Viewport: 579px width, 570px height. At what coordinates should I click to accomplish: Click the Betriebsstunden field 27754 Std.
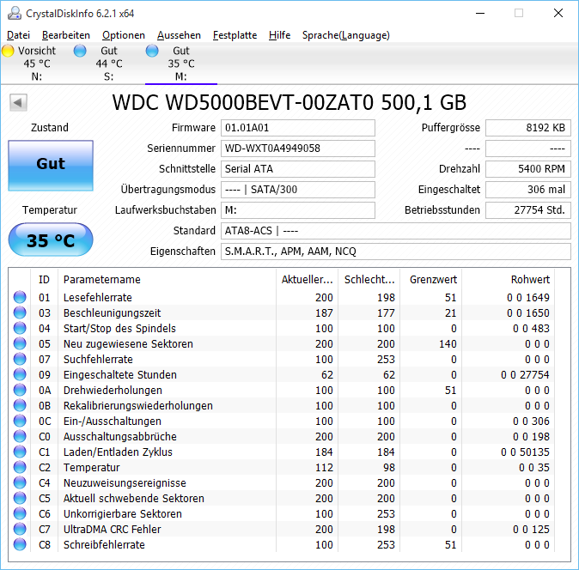pyautogui.click(x=528, y=210)
